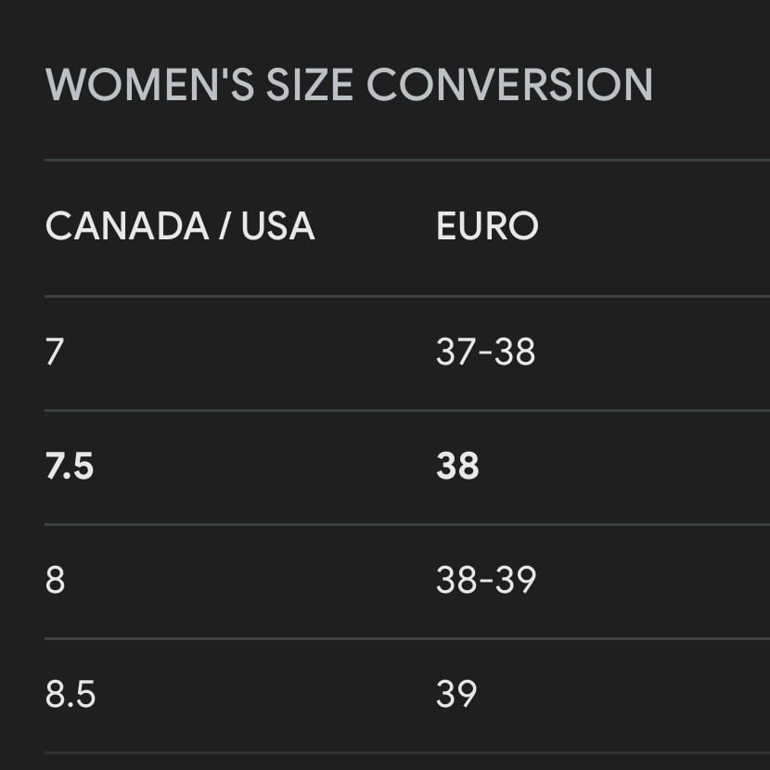The width and height of the screenshot is (770, 770).
Task: Click the word CONVERSION in the heading
Action: point(509,84)
